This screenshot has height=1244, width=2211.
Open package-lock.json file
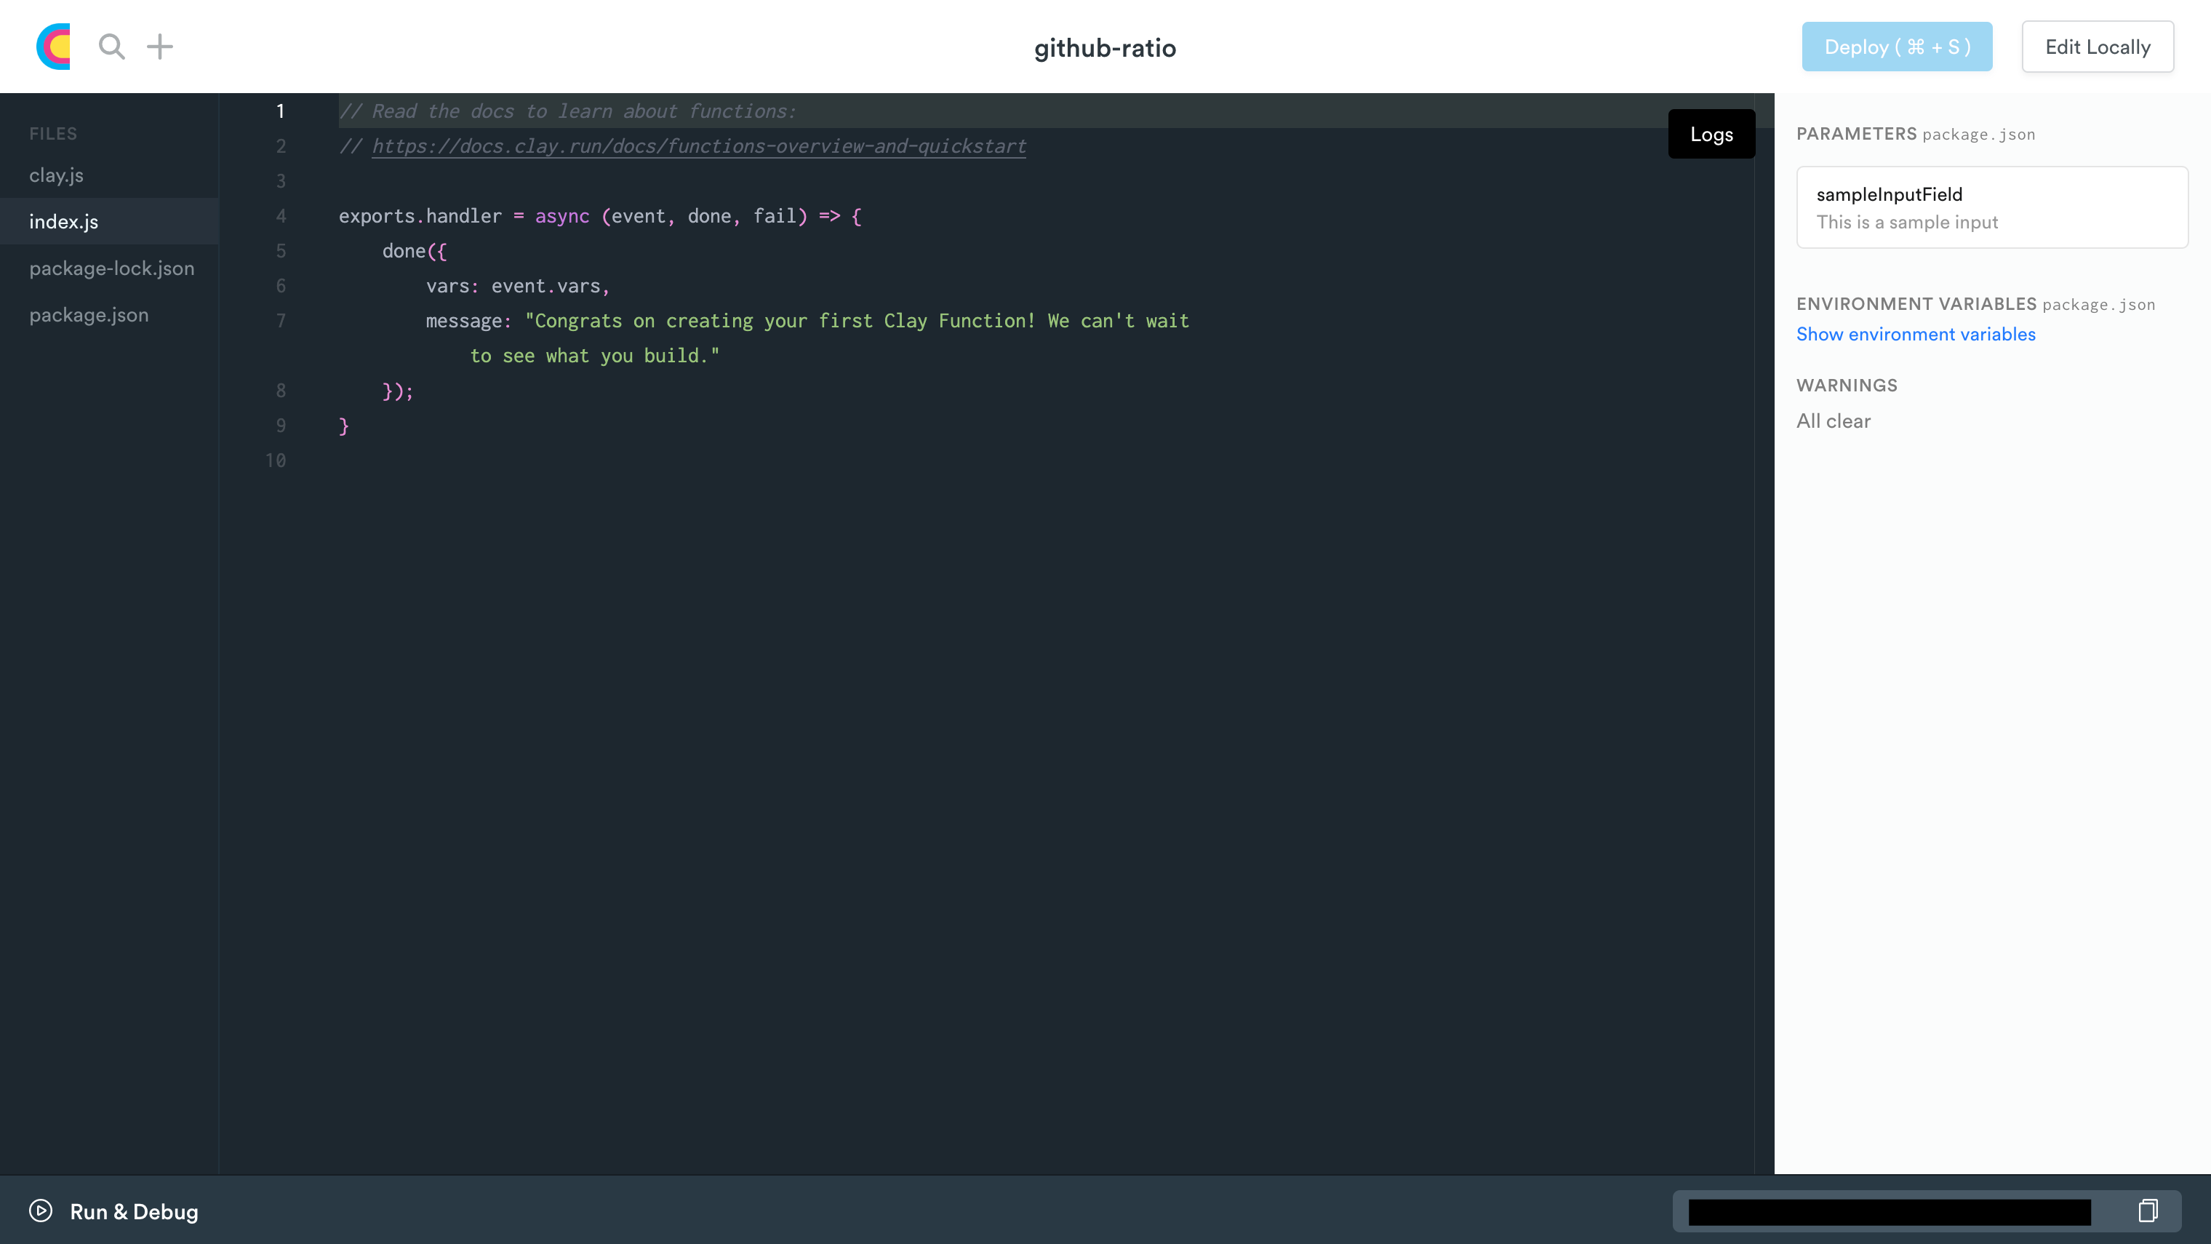111,268
